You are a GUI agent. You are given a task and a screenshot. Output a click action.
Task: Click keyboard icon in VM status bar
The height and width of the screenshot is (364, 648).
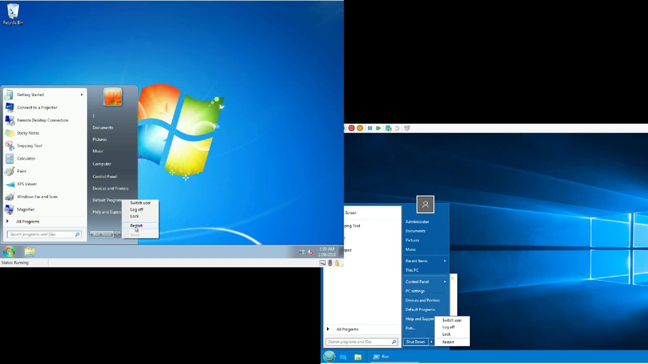pyautogui.click(x=322, y=263)
